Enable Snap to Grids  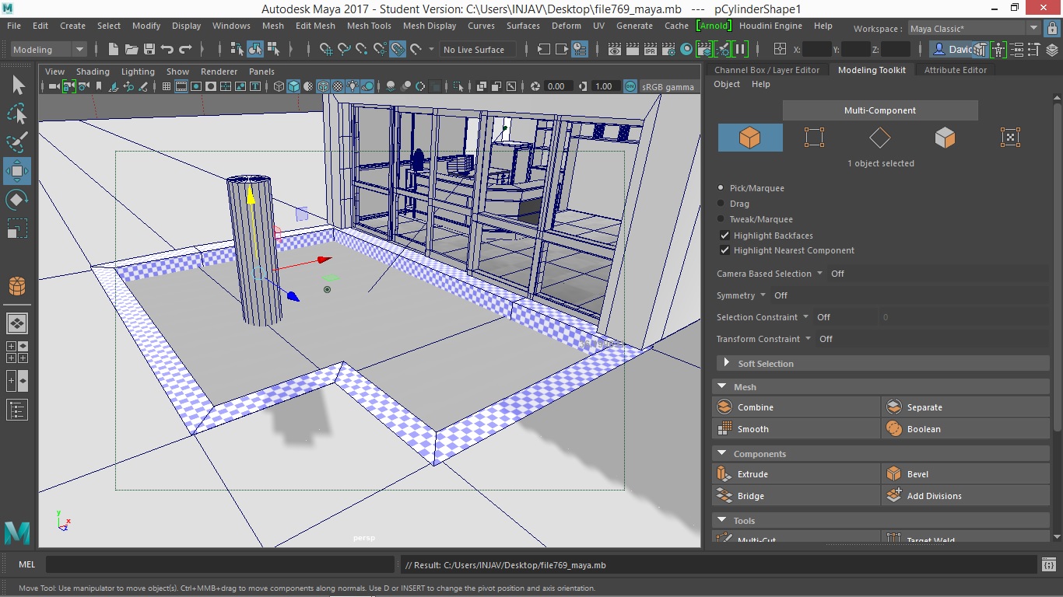(326, 49)
